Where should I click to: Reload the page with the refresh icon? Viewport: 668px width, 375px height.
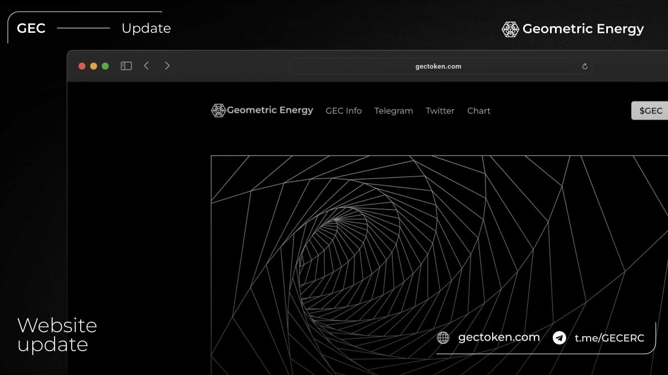[x=584, y=67]
